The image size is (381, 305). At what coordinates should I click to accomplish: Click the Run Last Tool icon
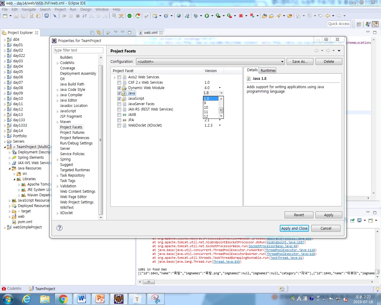click(x=229, y=16)
